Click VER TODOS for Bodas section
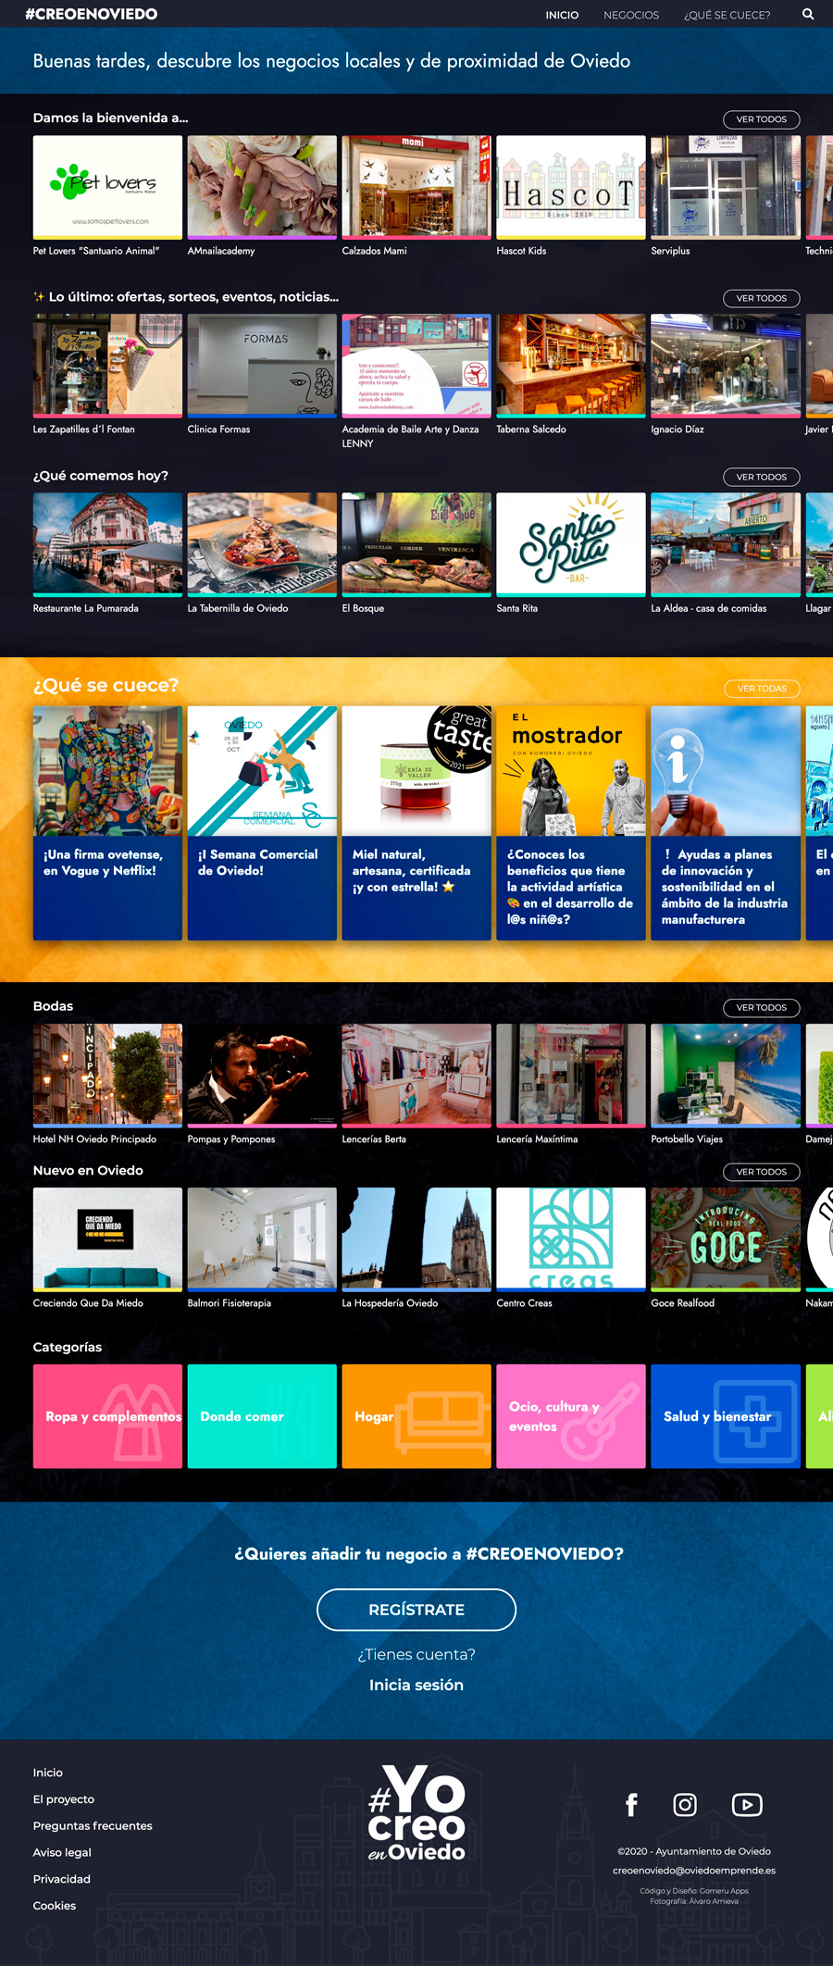 [762, 1007]
